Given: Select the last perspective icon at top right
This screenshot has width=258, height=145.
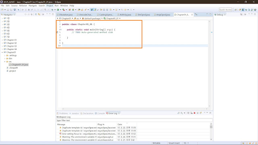Looking at the screenshot, I should [x=255, y=10].
